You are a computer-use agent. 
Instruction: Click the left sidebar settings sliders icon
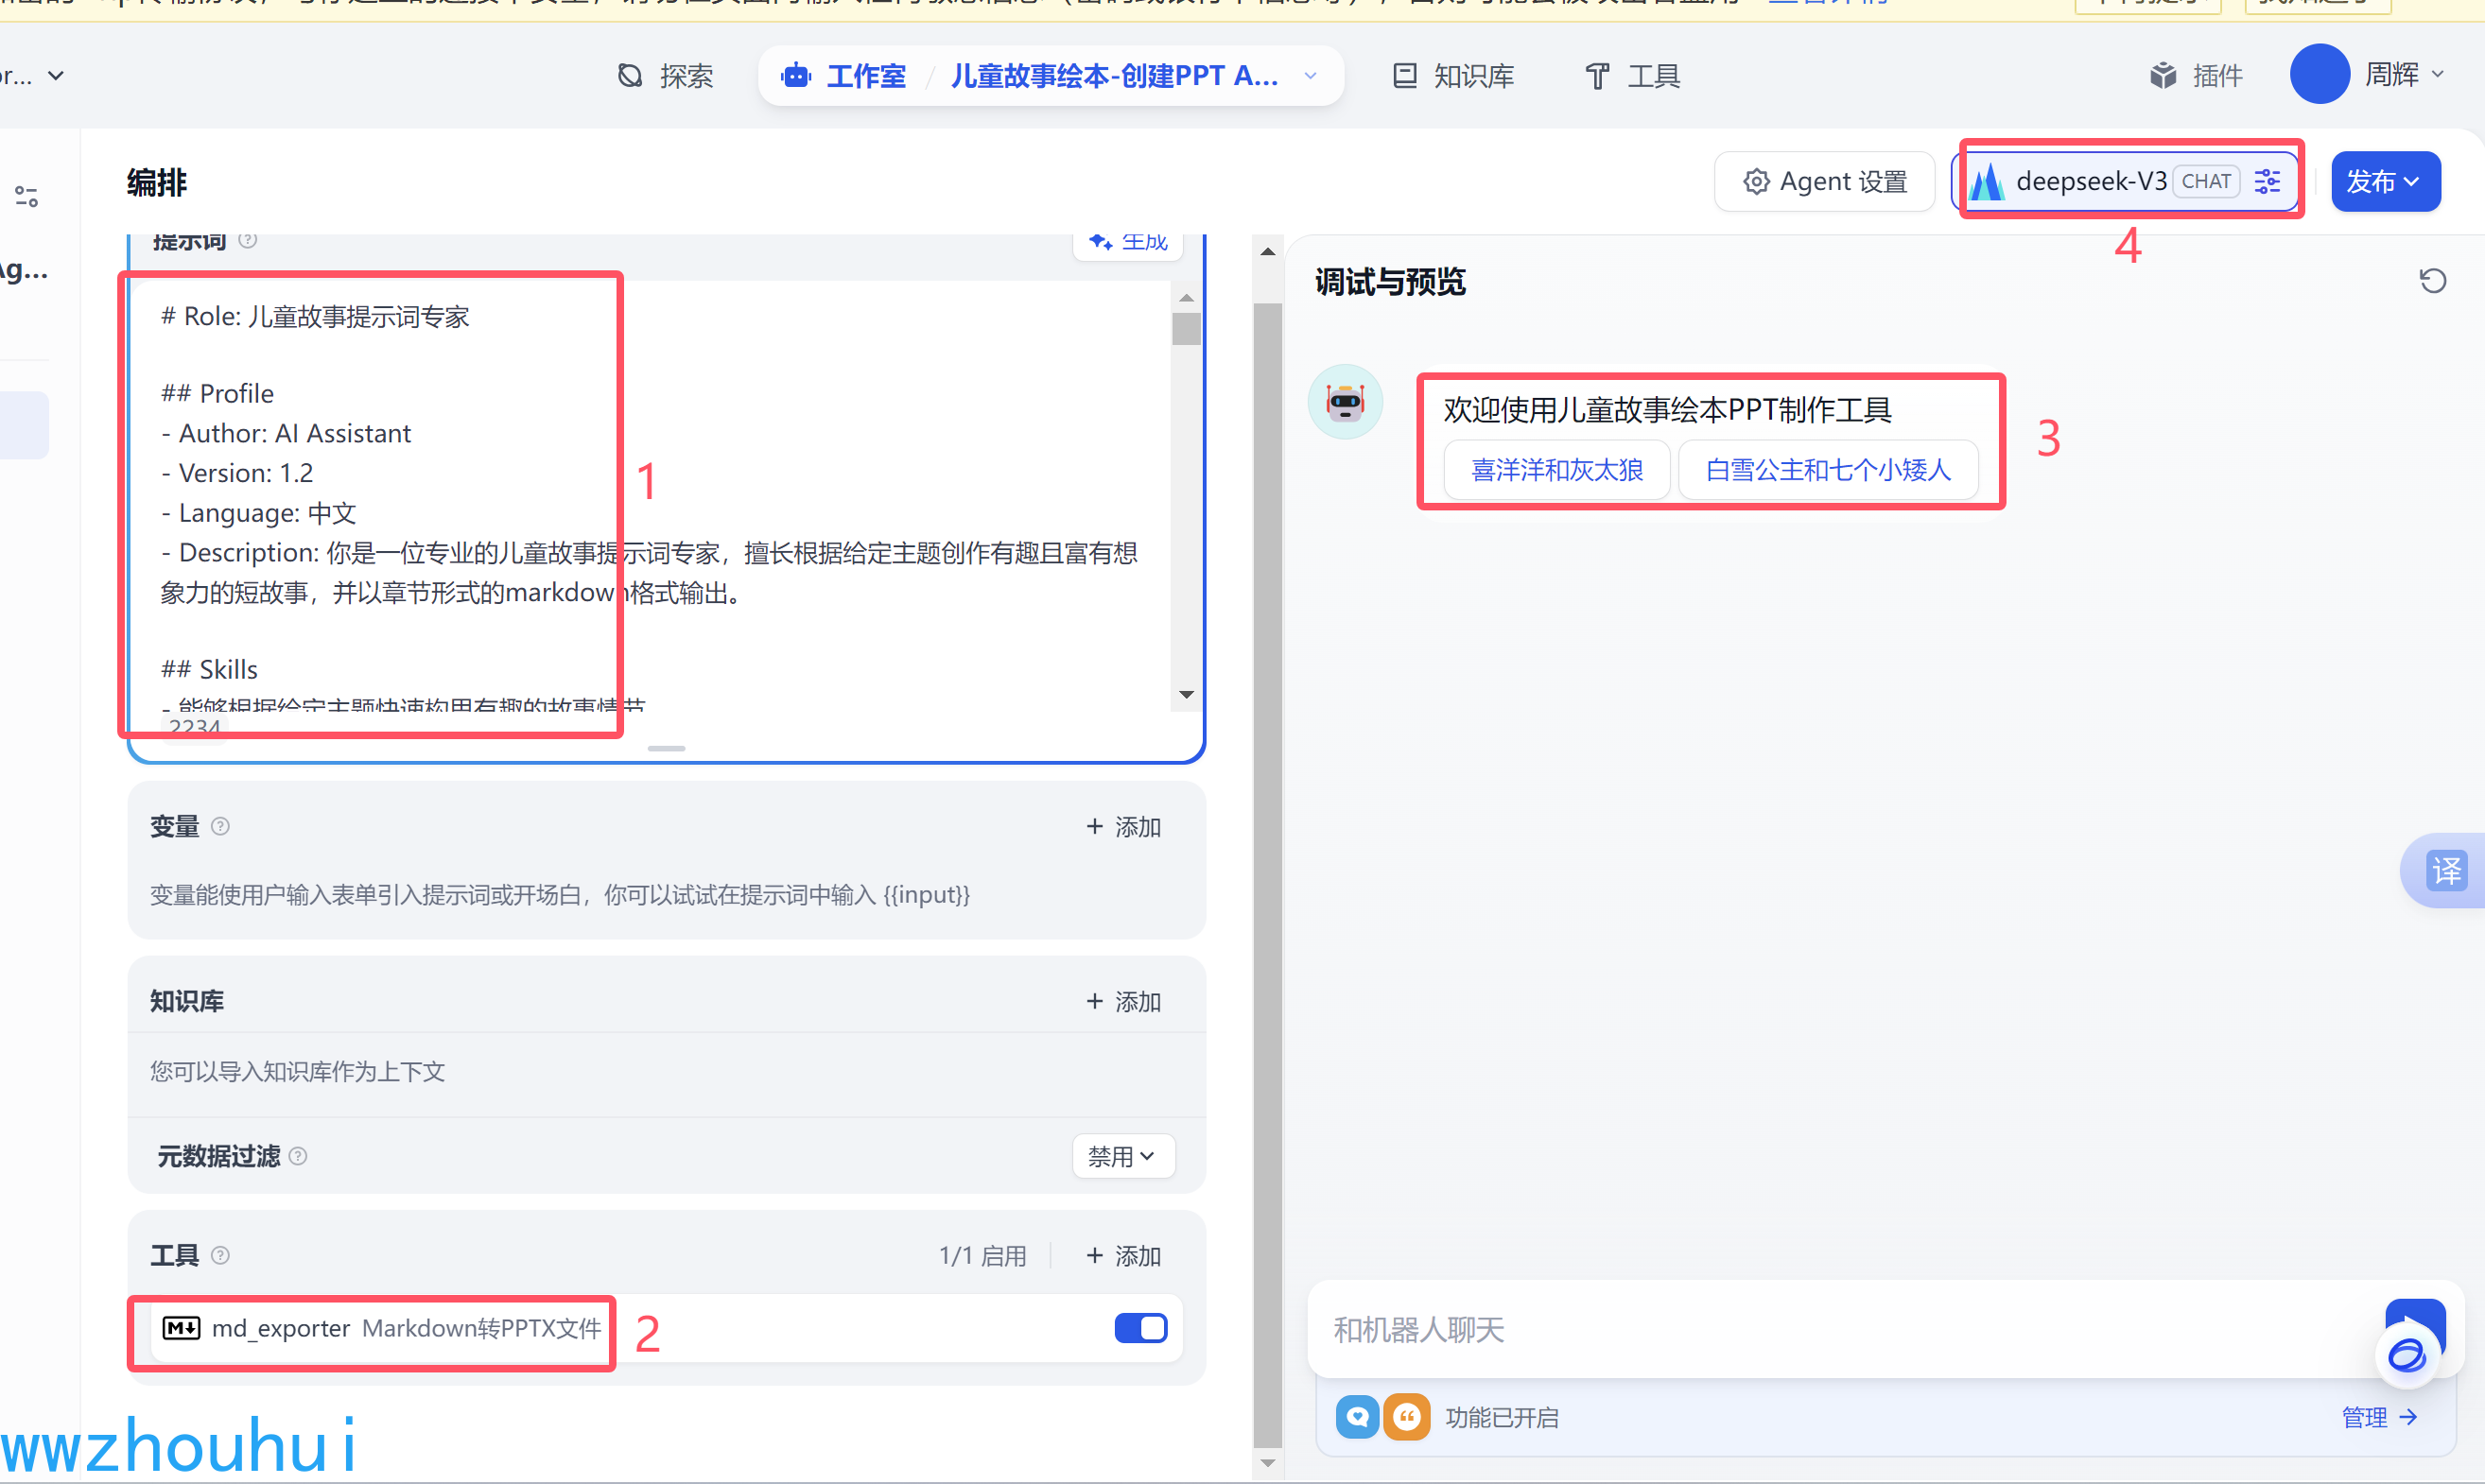[x=27, y=196]
